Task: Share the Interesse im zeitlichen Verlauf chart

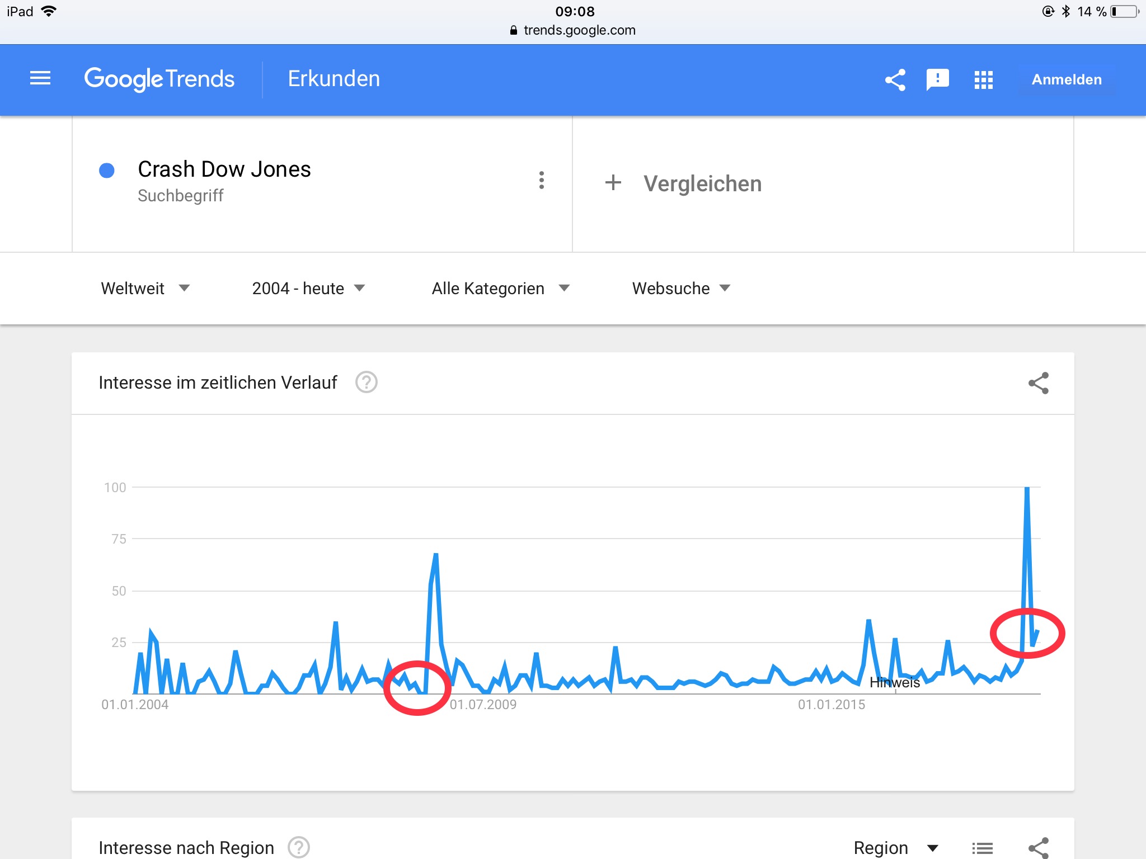Action: pyautogui.click(x=1038, y=383)
